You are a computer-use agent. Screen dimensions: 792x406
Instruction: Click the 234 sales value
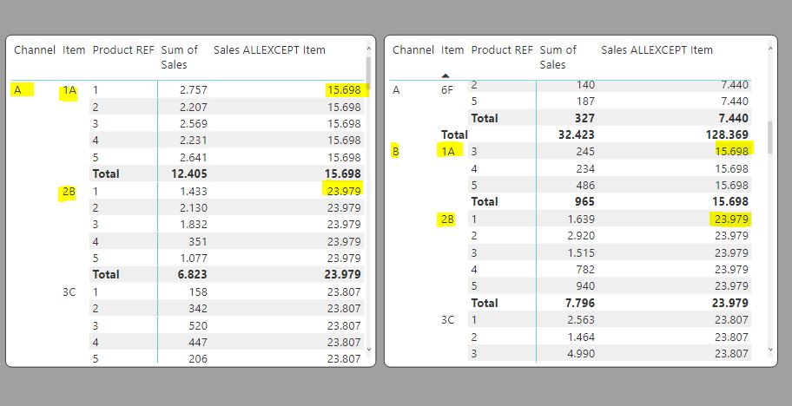[585, 168]
